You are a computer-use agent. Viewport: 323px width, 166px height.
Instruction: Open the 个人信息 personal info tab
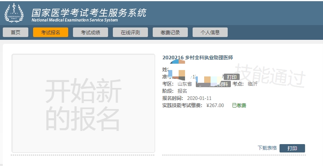210,33
